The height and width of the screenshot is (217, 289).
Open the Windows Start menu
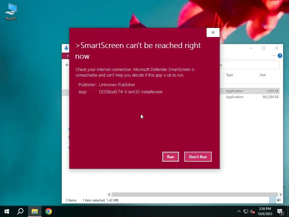click(x=7, y=211)
